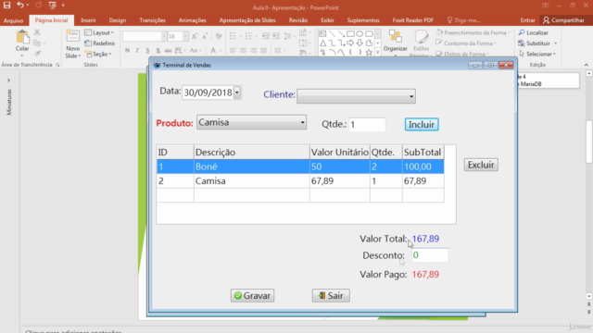
Task: Click the Gravar button
Action: tap(253, 296)
